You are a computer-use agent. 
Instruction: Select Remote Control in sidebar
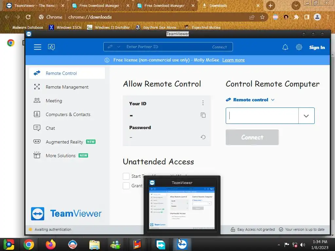[67, 73]
